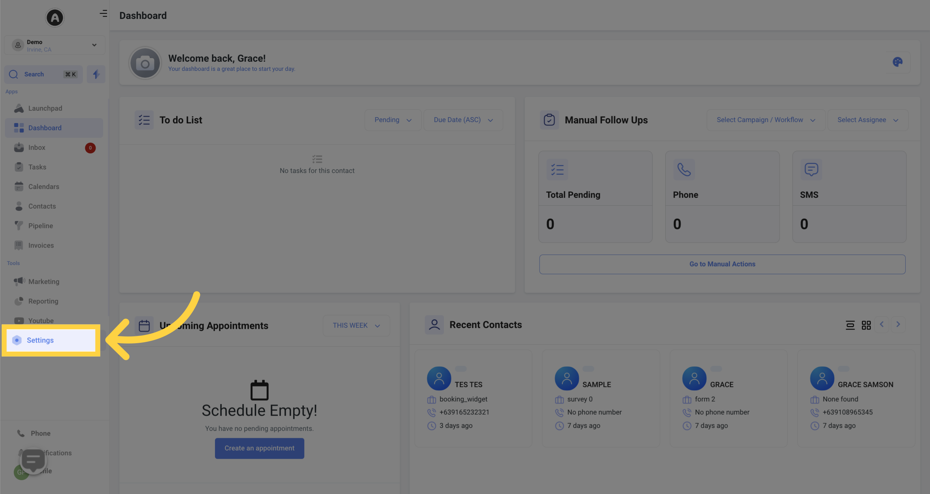This screenshot has width=930, height=494.
Task: Open the Select Assignee dropdown
Action: click(868, 120)
